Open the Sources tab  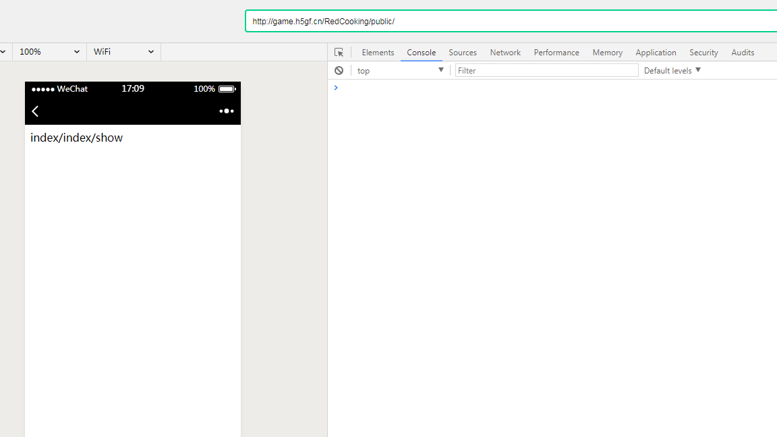(x=462, y=53)
